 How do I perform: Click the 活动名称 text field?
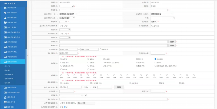point(113,10)
